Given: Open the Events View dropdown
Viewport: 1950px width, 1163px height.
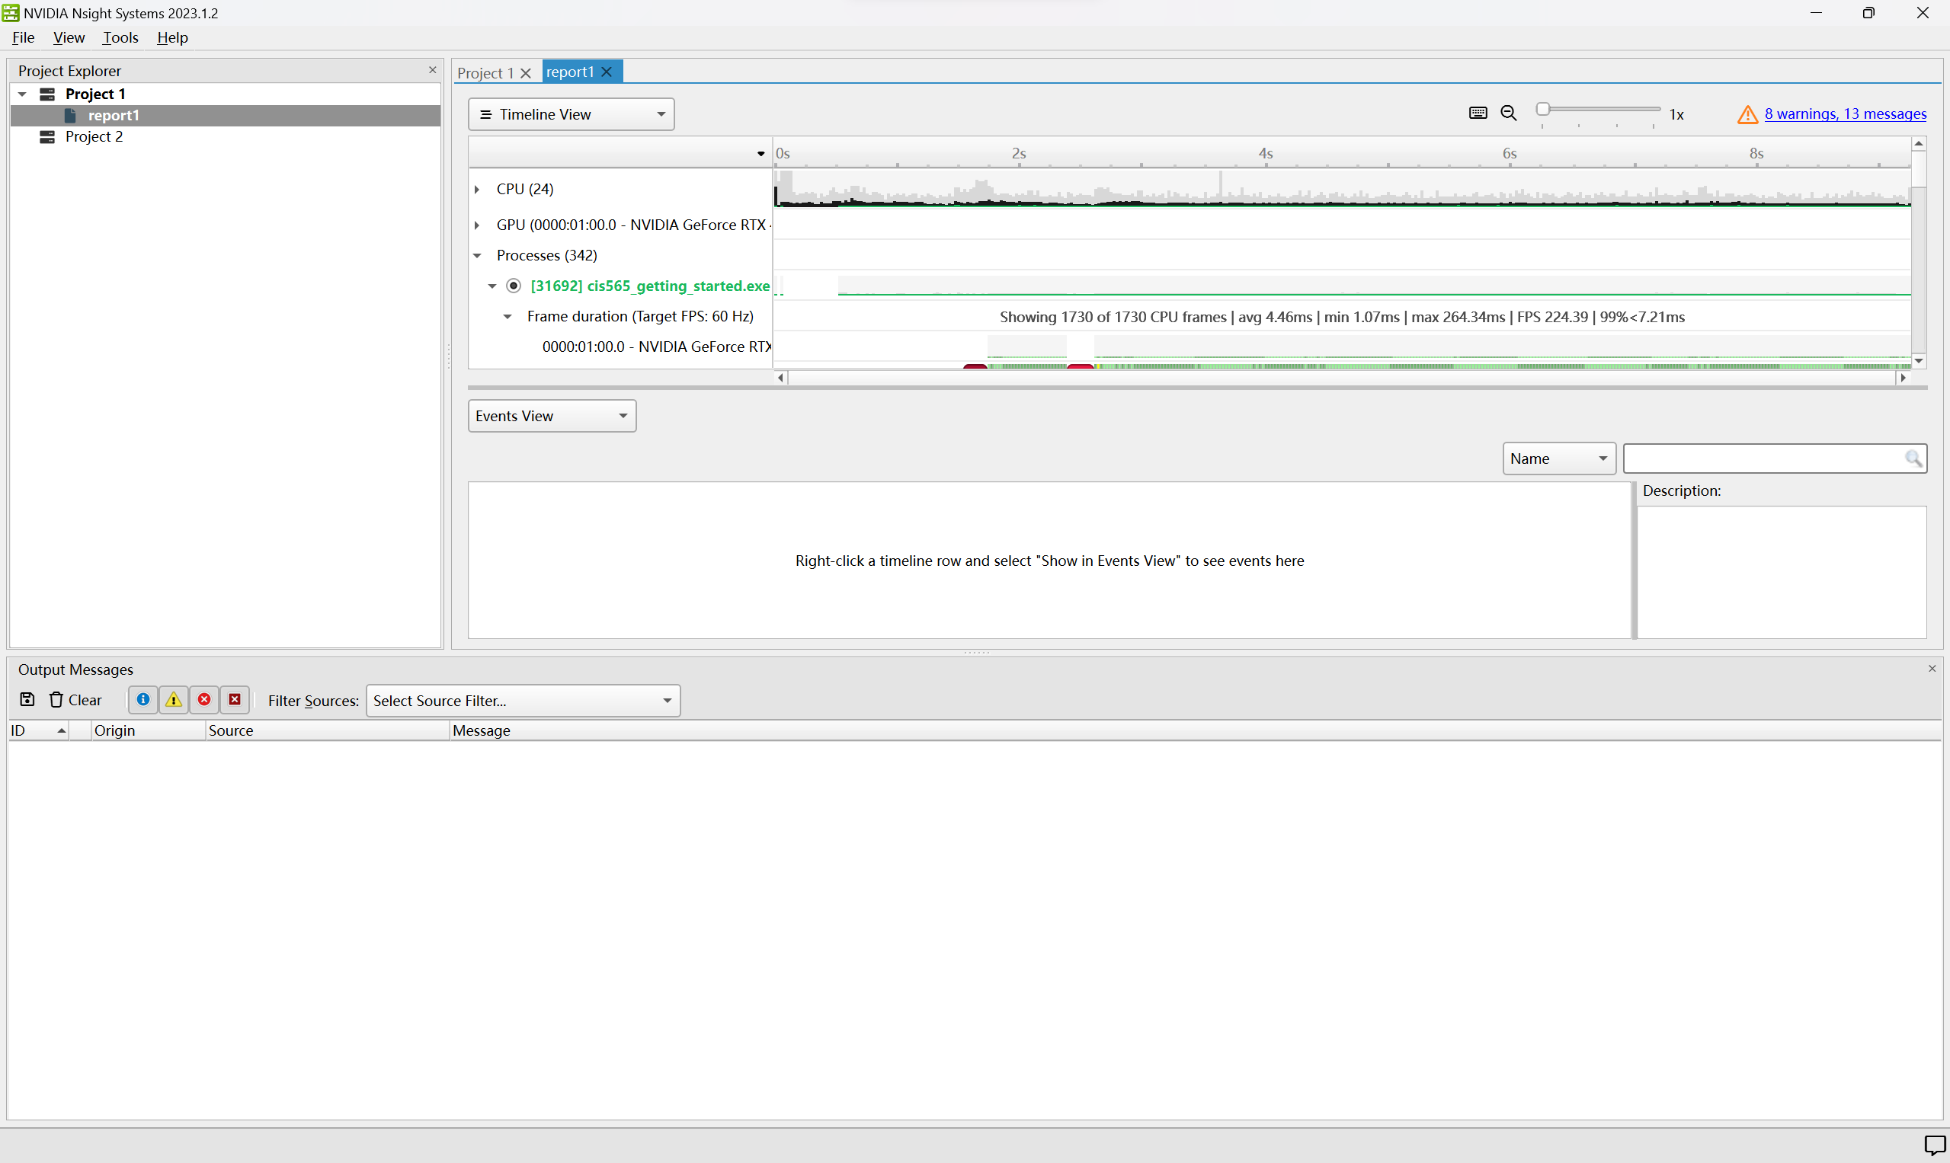Looking at the screenshot, I should [552, 416].
